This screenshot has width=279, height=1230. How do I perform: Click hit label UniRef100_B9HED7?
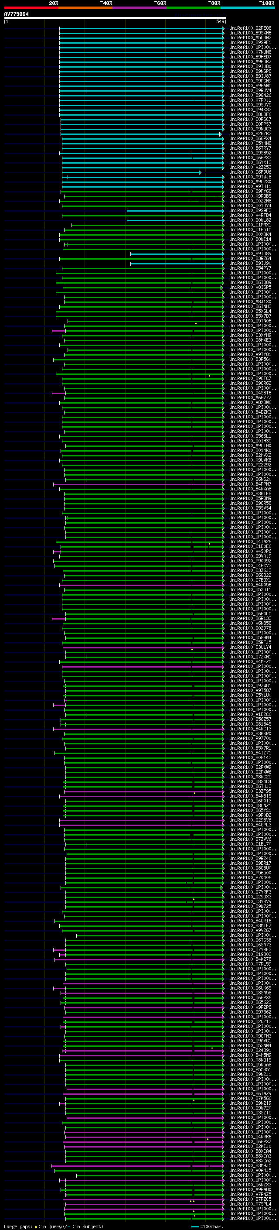(250, 57)
